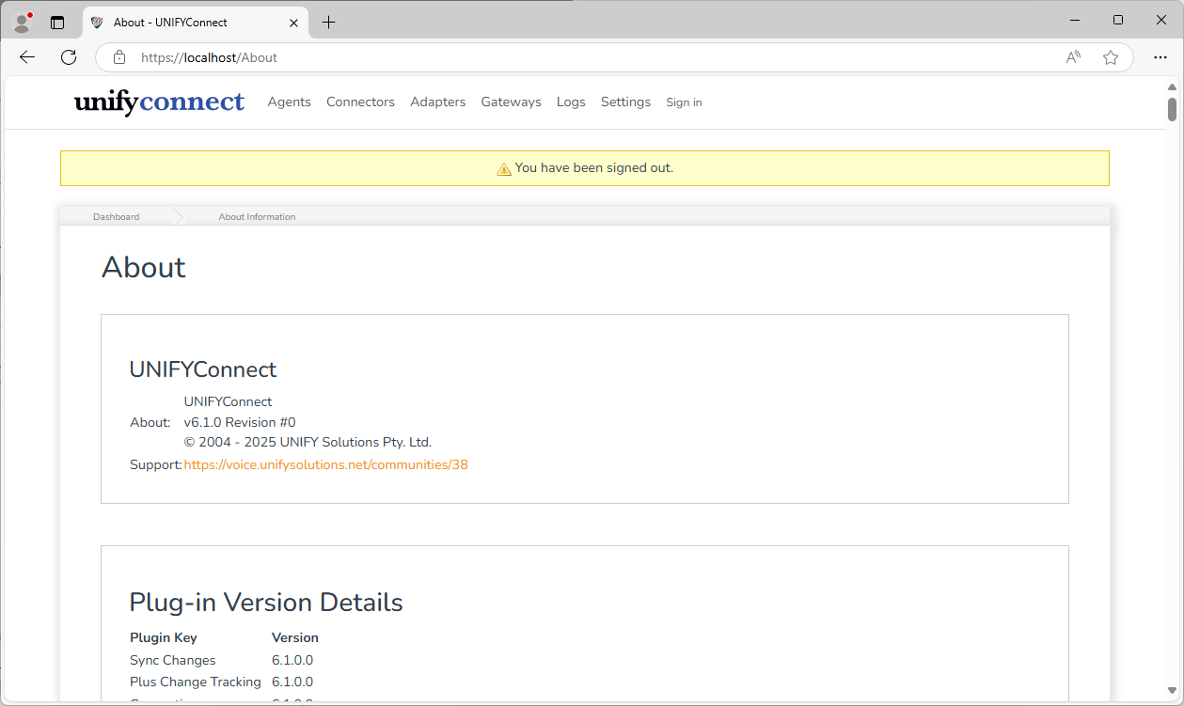Screen dimensions: 1184x706
Task: Close the About - UNIFYConnect tab
Action: point(293,23)
